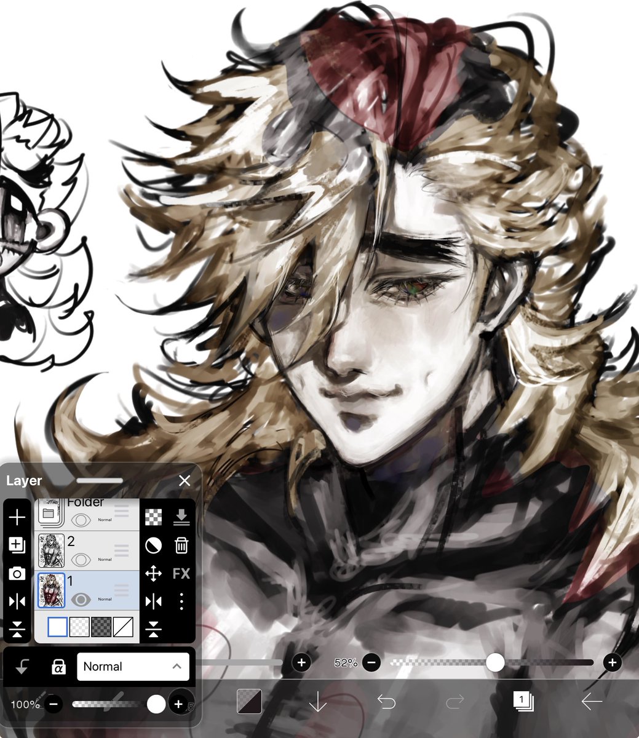The height and width of the screenshot is (738, 639).
Task: Click flip-horizontal icon below the camera icon
Action: pos(17,601)
